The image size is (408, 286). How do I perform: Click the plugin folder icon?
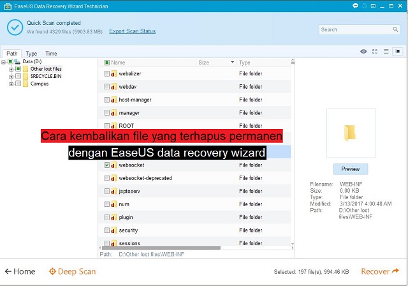click(113, 217)
